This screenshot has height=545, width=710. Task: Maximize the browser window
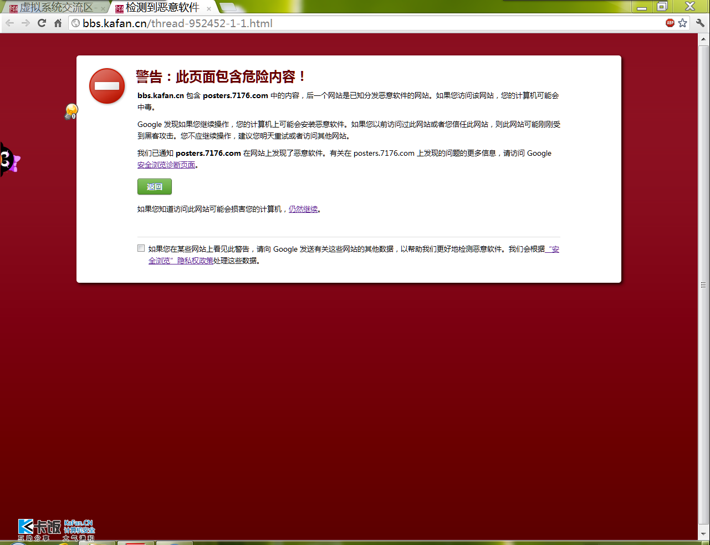click(x=662, y=7)
